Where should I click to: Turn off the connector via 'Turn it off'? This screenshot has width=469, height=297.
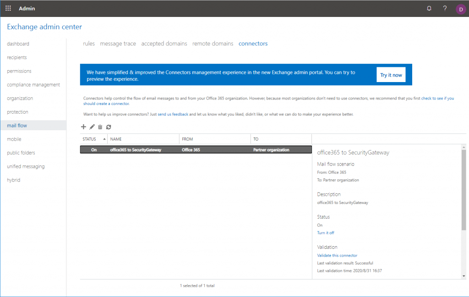326,233
